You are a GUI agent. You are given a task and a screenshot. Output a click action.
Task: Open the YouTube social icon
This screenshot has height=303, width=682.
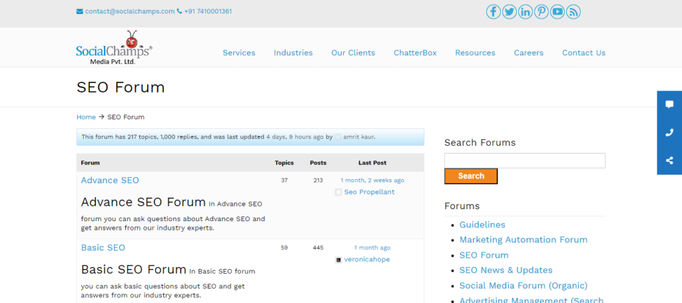point(557,11)
